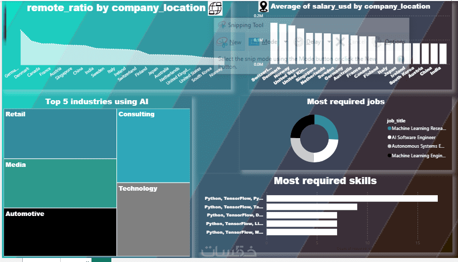Click the Delay clock button in Snipping Tool
The image size is (458, 262).
click(307, 42)
